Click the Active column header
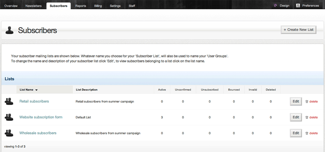The image size is (325, 152). (x=162, y=90)
